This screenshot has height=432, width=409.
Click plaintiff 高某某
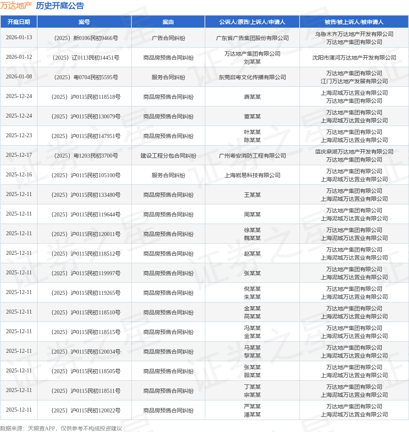[252, 316]
